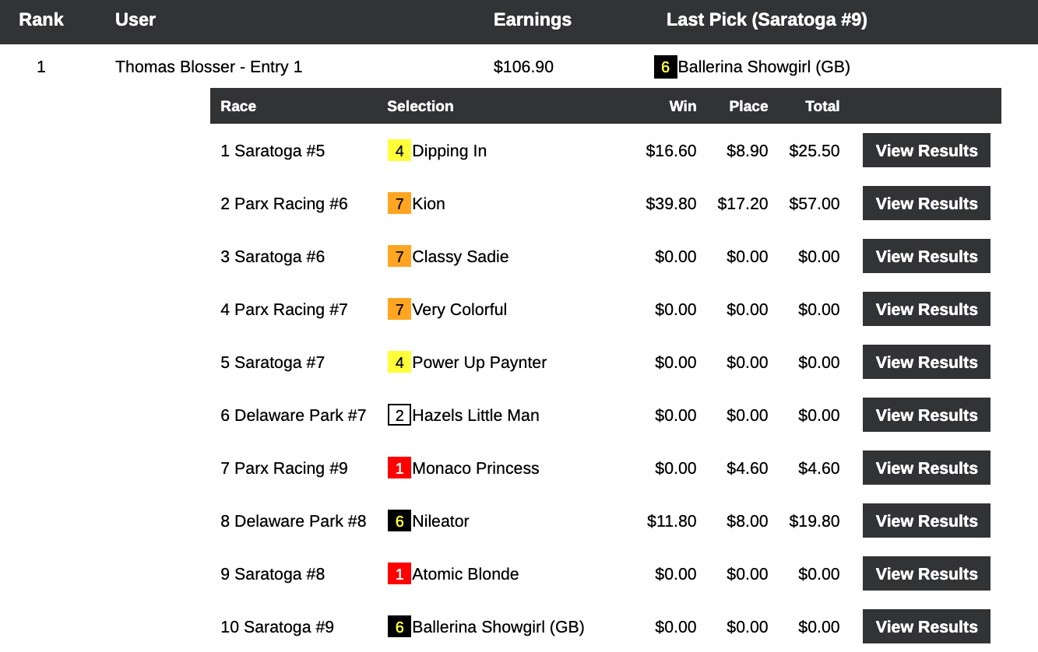The image size is (1038, 652).
Task: Click the yellow 4 badge beside Dipping In
Action: coord(399,151)
